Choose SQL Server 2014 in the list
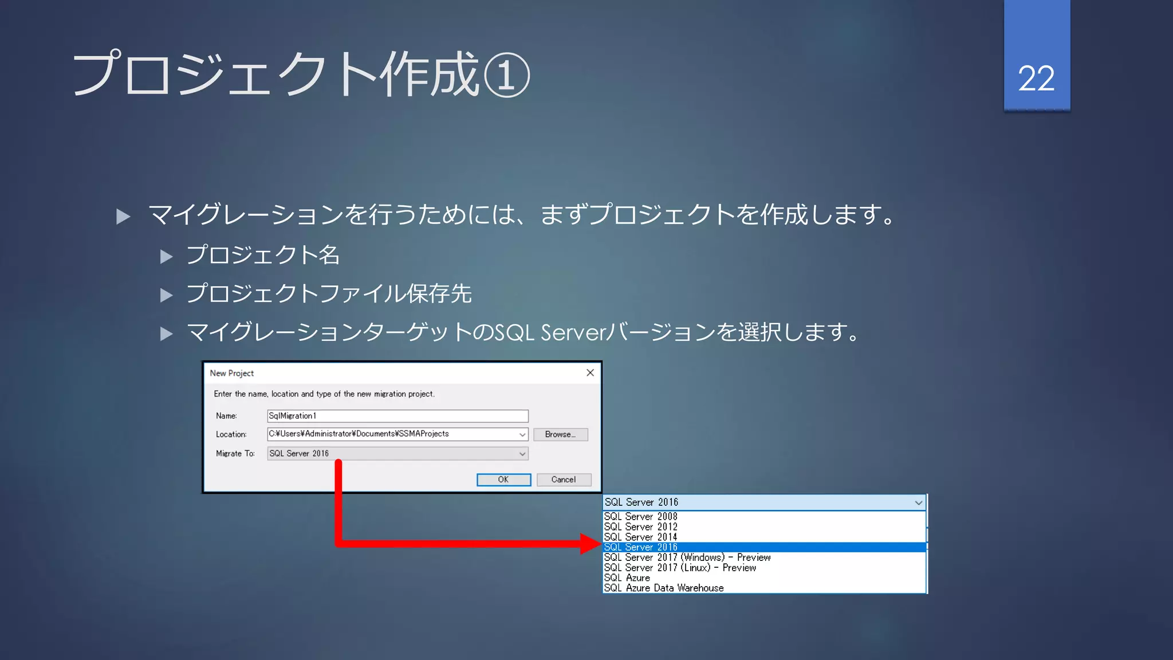1173x660 pixels. coord(764,537)
